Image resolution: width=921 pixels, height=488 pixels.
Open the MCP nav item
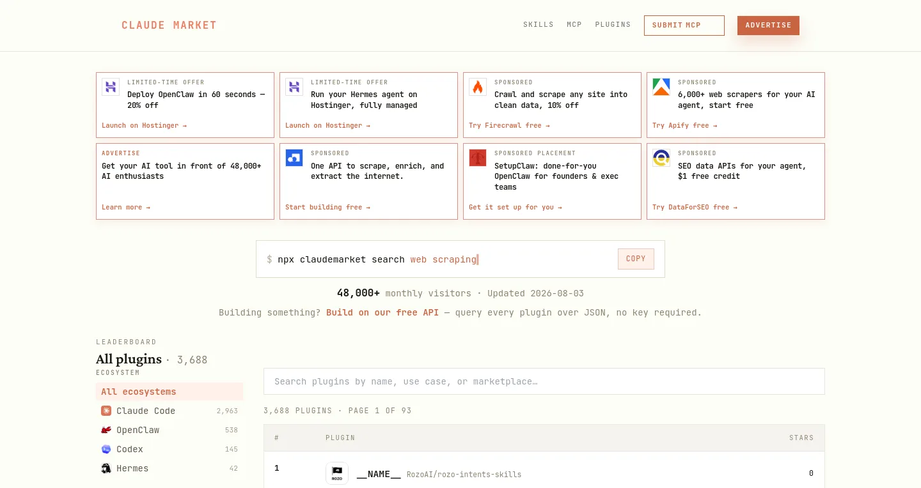click(574, 25)
